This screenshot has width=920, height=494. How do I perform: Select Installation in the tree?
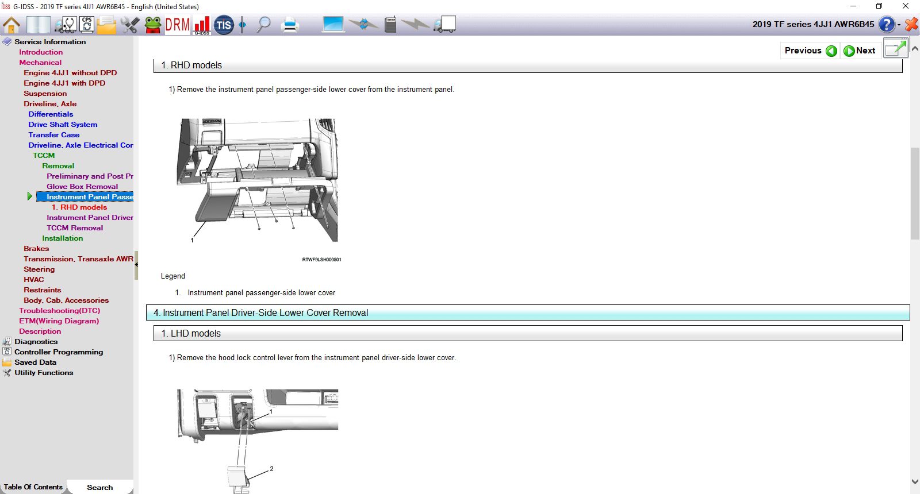pos(62,238)
